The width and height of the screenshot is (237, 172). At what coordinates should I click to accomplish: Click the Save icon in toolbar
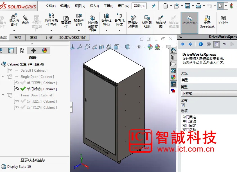pyautogui.click(x=188, y=6)
